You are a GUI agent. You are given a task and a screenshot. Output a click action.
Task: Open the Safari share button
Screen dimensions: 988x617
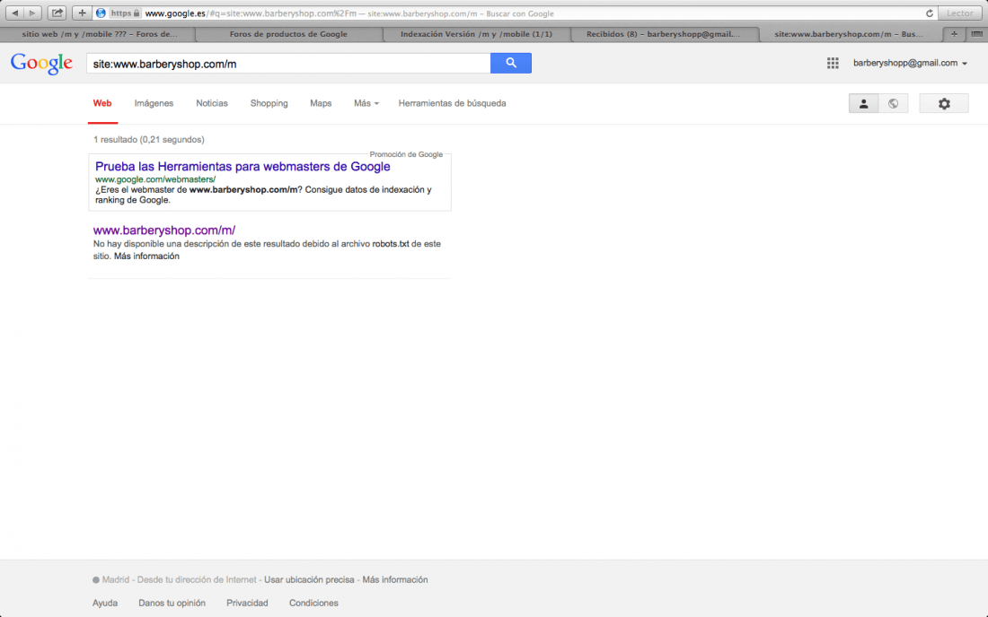click(x=57, y=13)
